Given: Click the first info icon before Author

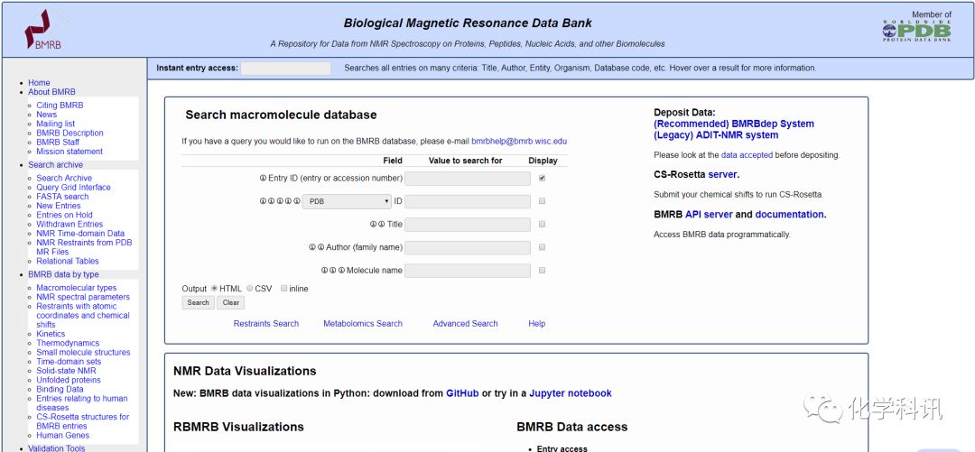Looking at the screenshot, I should [x=311, y=247].
